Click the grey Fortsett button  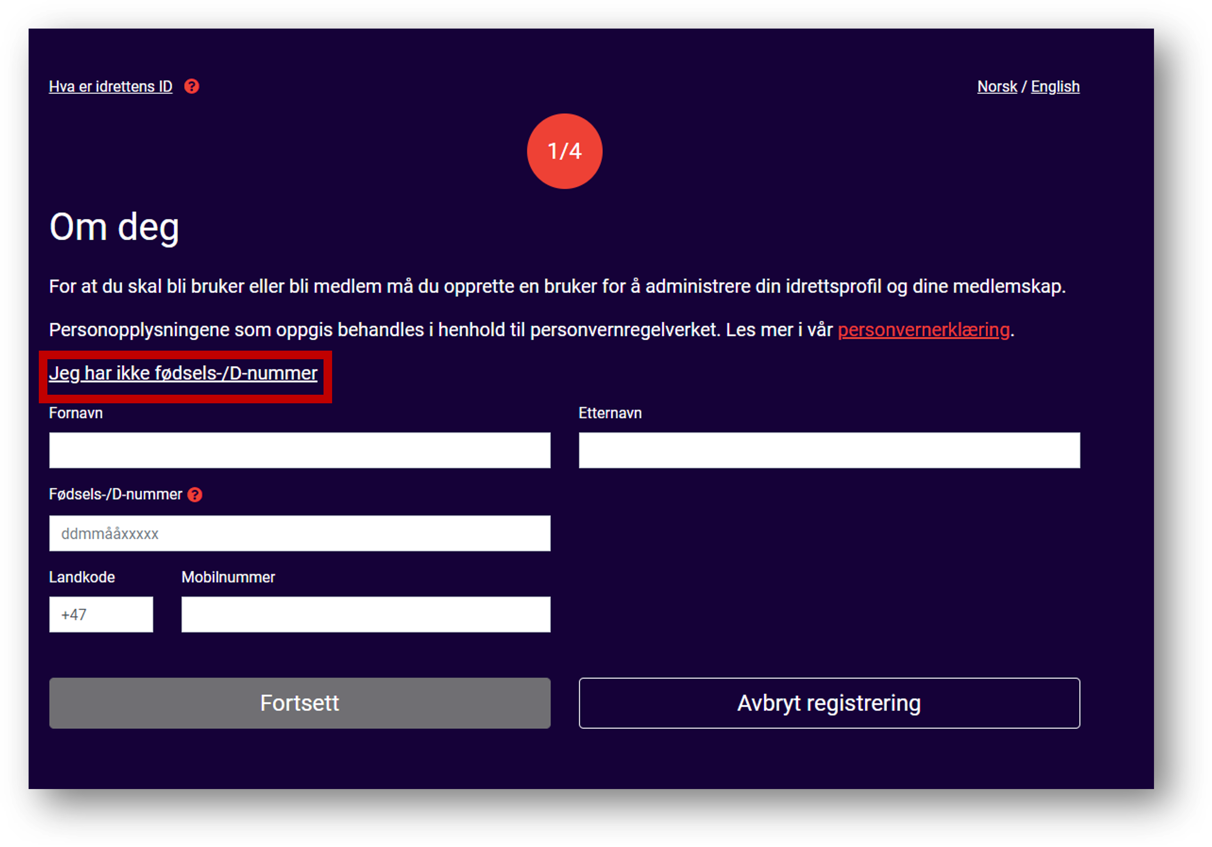point(300,703)
